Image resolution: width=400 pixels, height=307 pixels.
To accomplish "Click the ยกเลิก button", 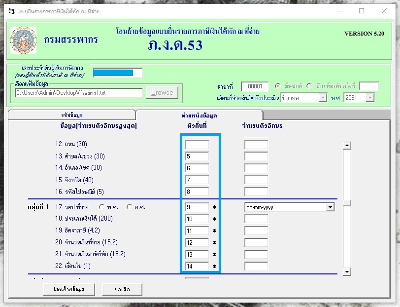I will click(122, 289).
